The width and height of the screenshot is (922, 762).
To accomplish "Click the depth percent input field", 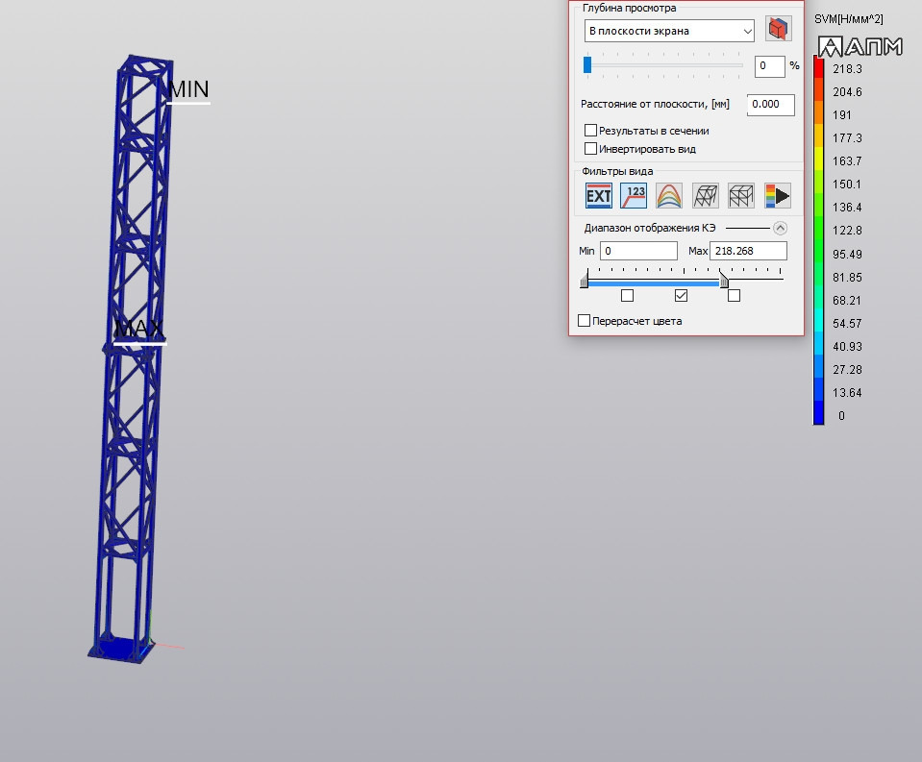I will tap(770, 65).
